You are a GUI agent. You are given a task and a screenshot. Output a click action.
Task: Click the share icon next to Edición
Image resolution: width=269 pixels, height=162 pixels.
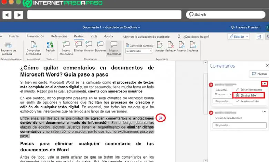(x=259, y=37)
